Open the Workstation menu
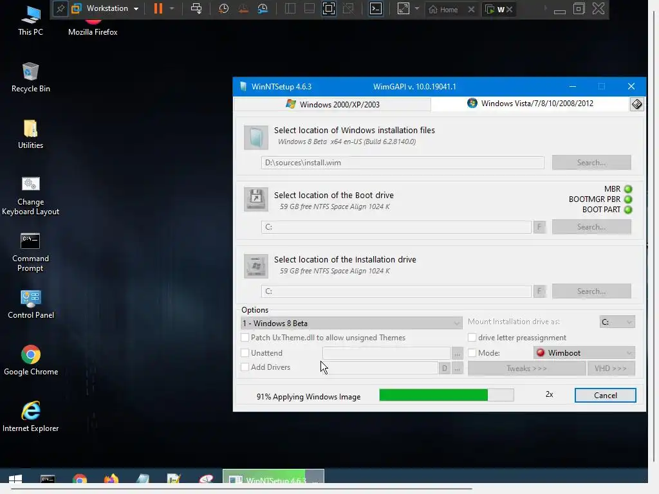The width and height of the screenshot is (659, 494). [x=105, y=9]
